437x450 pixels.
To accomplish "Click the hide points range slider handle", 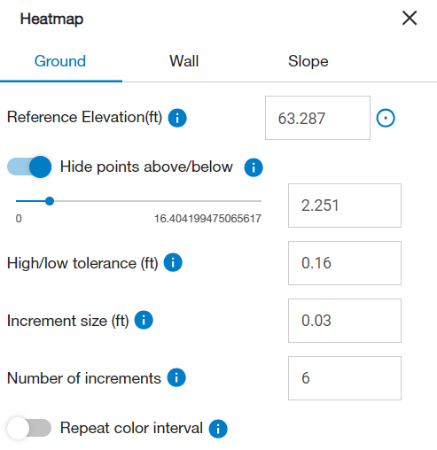I will [x=50, y=201].
